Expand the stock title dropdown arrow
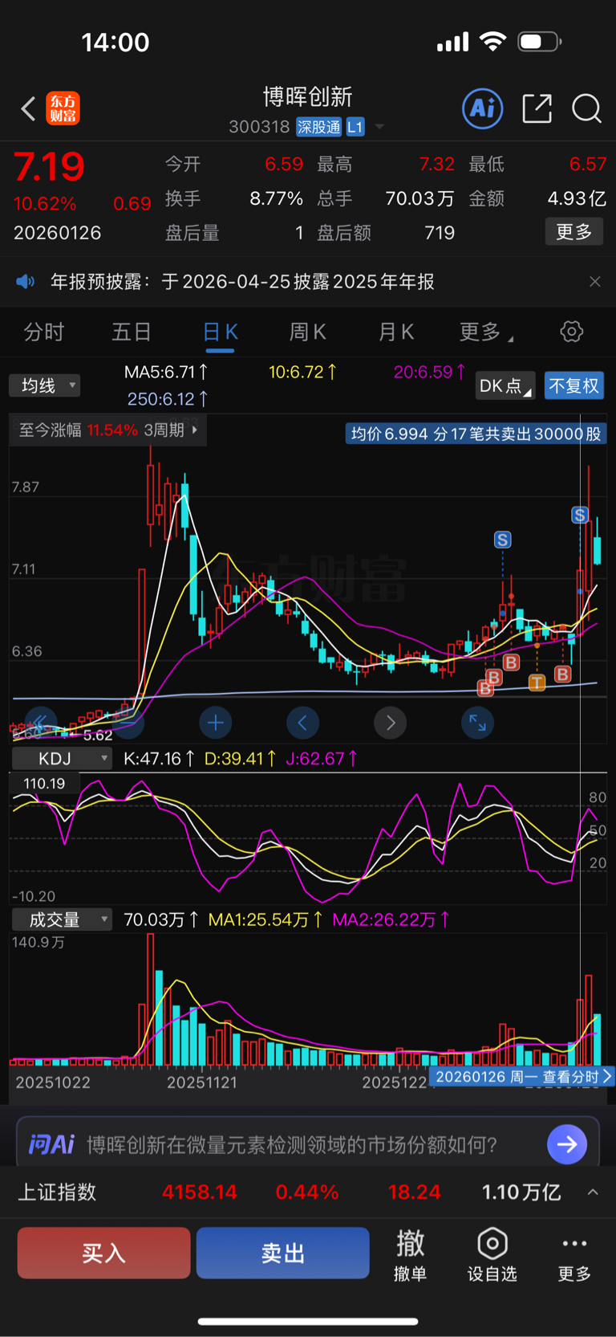 pos(379,127)
